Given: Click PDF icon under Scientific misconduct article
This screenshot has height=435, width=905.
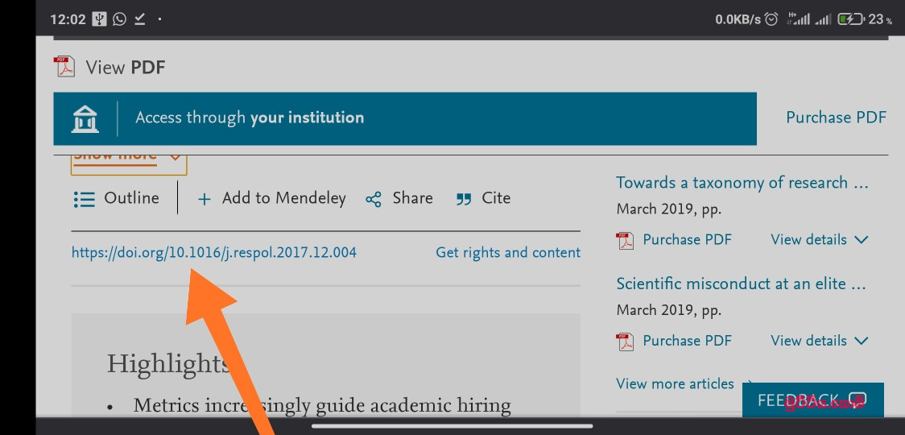Looking at the screenshot, I should pyautogui.click(x=625, y=342).
